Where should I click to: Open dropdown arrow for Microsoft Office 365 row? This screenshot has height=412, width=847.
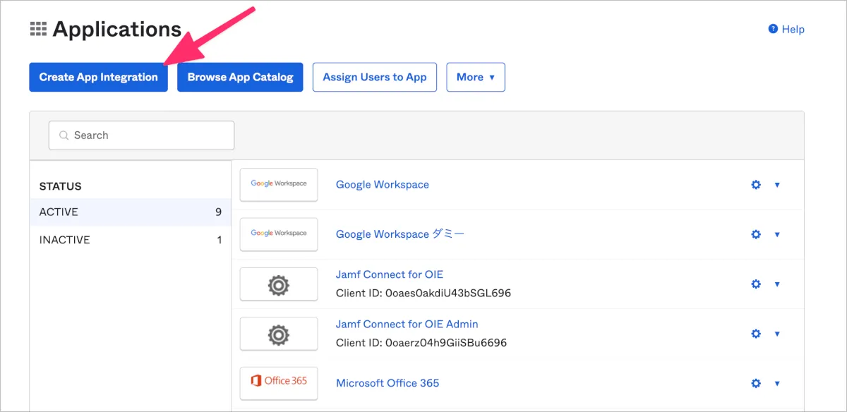tap(777, 383)
